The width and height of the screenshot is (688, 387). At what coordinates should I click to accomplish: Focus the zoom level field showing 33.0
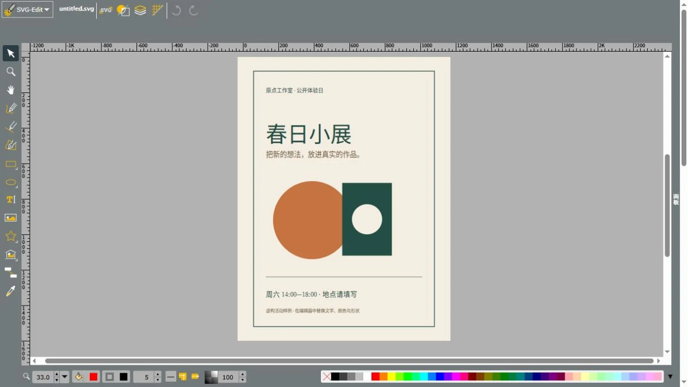point(43,377)
